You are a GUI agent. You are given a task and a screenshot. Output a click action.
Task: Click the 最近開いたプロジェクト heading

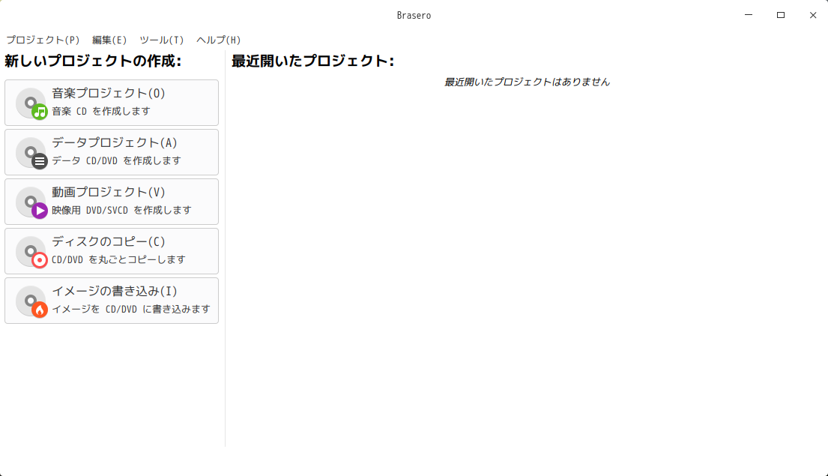click(312, 61)
